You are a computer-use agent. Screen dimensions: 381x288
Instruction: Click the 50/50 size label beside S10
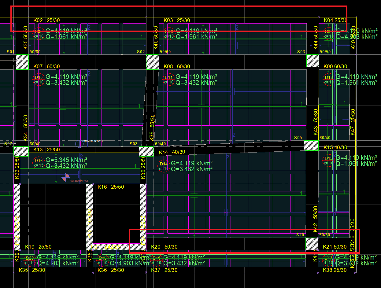325,235
